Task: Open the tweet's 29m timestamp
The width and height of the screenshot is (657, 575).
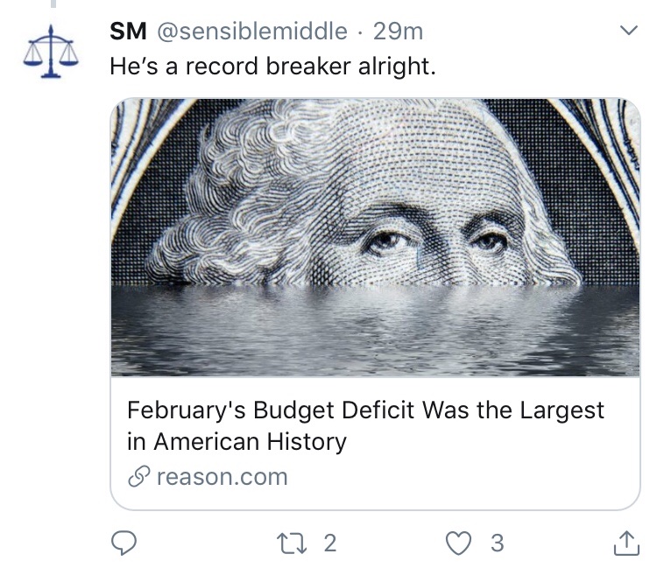Action: pos(398,32)
